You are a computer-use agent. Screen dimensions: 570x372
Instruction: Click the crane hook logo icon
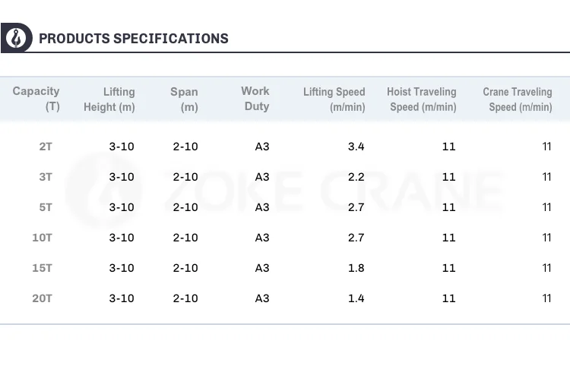click(15, 37)
